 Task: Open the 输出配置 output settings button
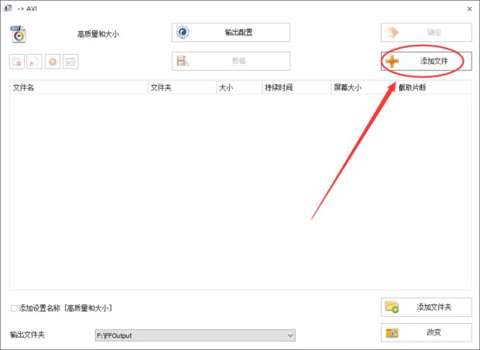point(231,32)
